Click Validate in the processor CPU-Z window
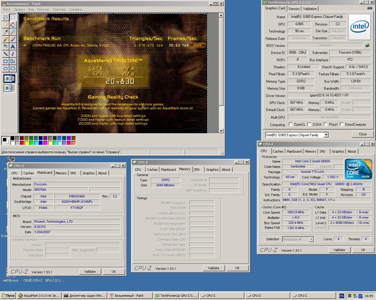 click(x=339, y=250)
